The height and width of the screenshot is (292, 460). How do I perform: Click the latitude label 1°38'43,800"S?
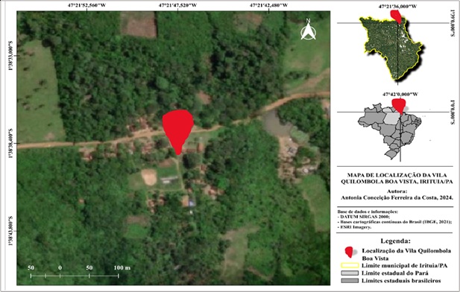click(x=11, y=231)
